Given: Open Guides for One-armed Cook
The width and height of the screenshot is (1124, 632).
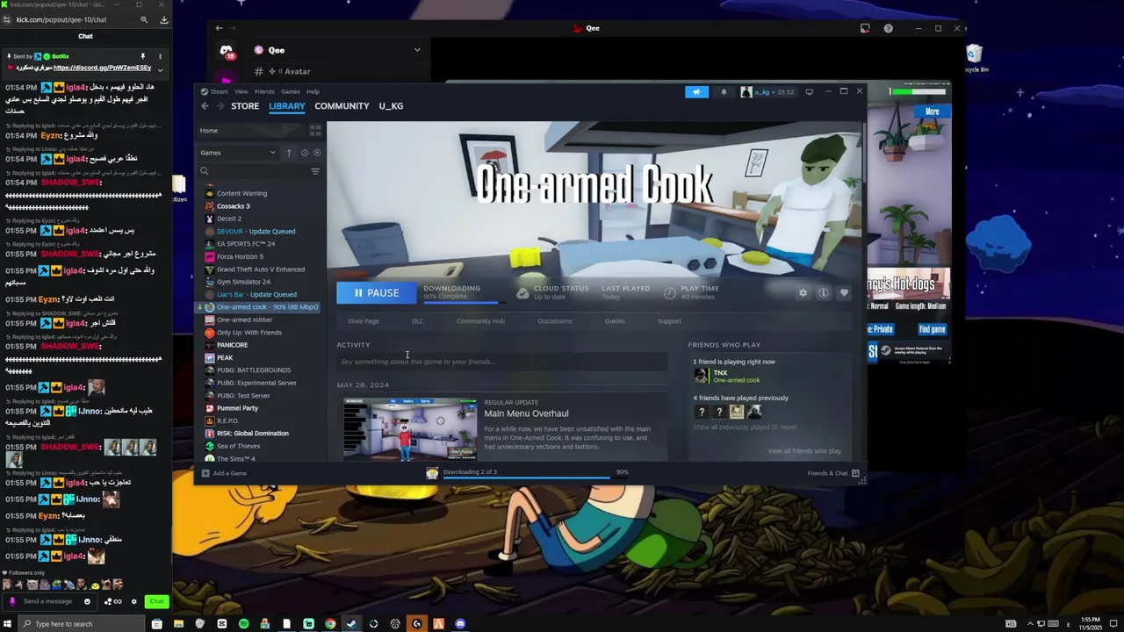Looking at the screenshot, I should pyautogui.click(x=615, y=321).
